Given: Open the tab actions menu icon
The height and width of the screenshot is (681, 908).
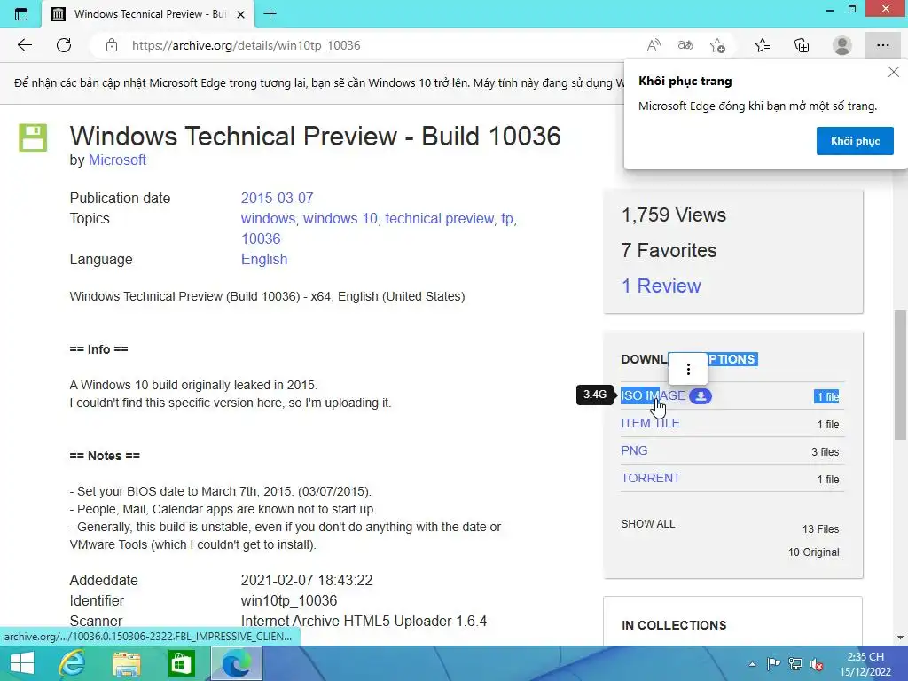Looking at the screenshot, I should tap(21, 14).
